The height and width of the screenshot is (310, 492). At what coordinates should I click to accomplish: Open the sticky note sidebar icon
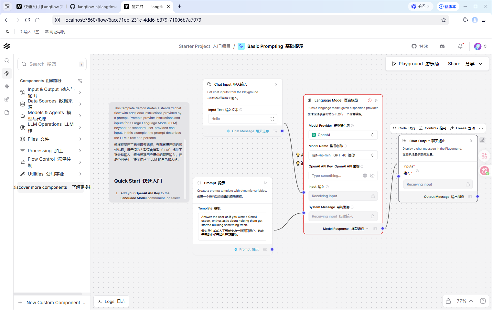[7, 112]
